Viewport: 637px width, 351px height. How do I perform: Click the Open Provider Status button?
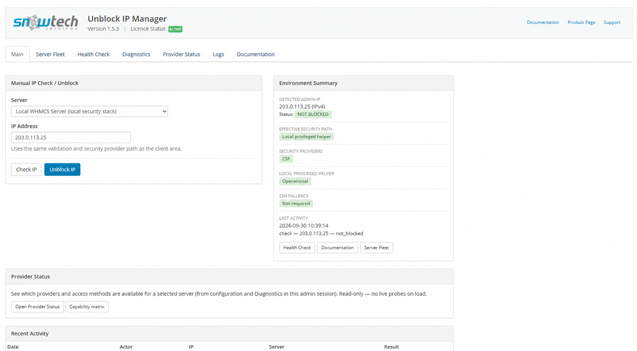point(37,307)
